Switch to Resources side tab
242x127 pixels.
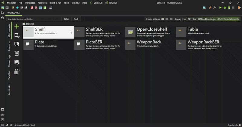9,46
